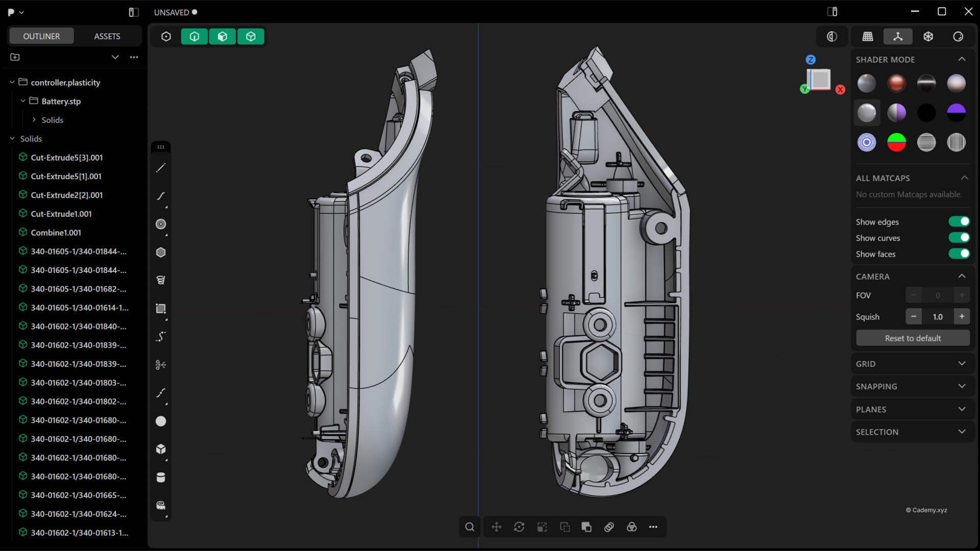
Task: Open more options in bottom toolbar
Action: [x=653, y=527]
